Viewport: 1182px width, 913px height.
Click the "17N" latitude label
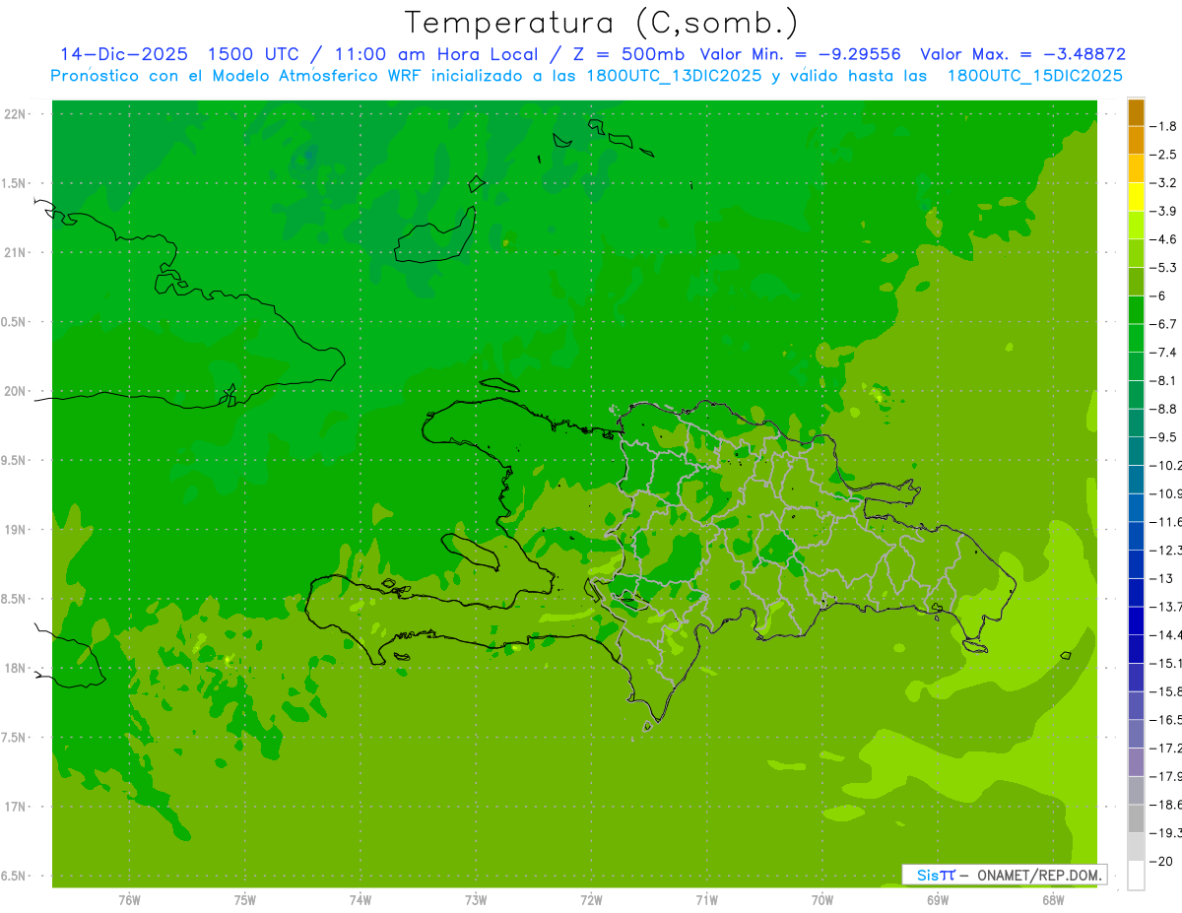(16, 807)
